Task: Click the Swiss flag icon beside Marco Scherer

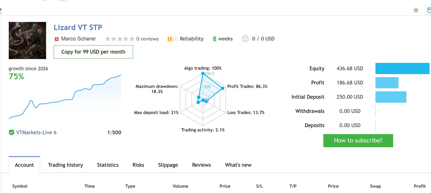Action: tap(57, 39)
